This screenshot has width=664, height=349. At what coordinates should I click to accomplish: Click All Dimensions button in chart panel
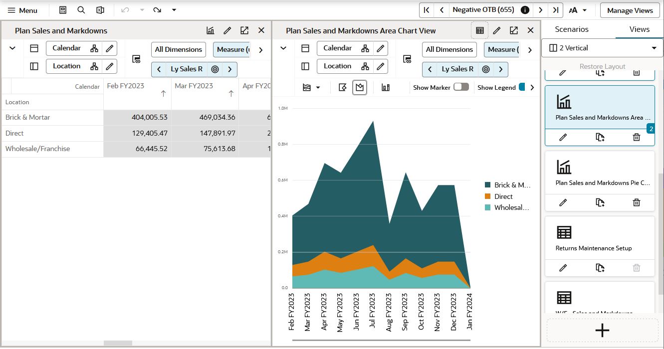click(x=449, y=49)
